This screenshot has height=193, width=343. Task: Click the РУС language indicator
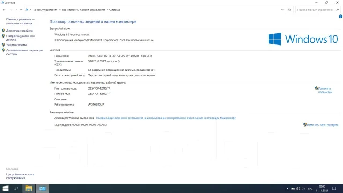[310, 189]
